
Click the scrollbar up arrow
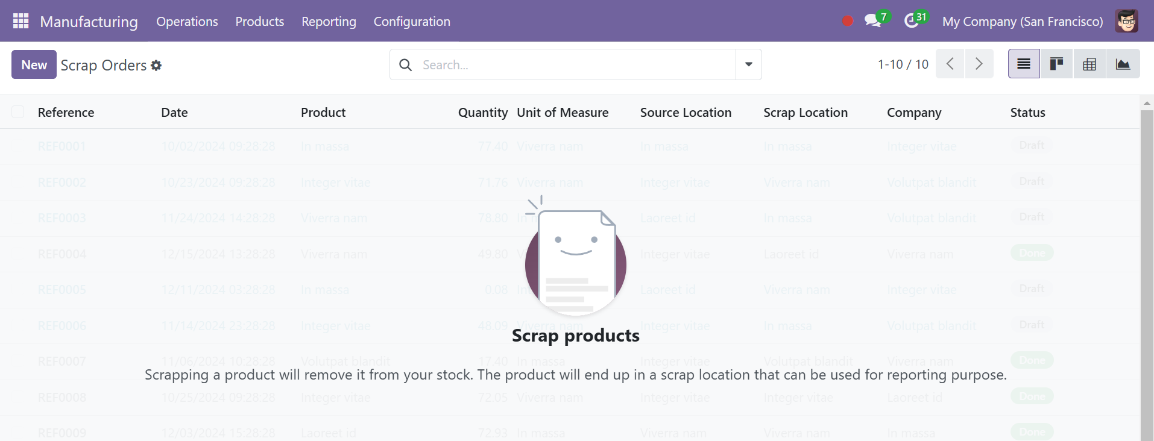click(x=1147, y=103)
